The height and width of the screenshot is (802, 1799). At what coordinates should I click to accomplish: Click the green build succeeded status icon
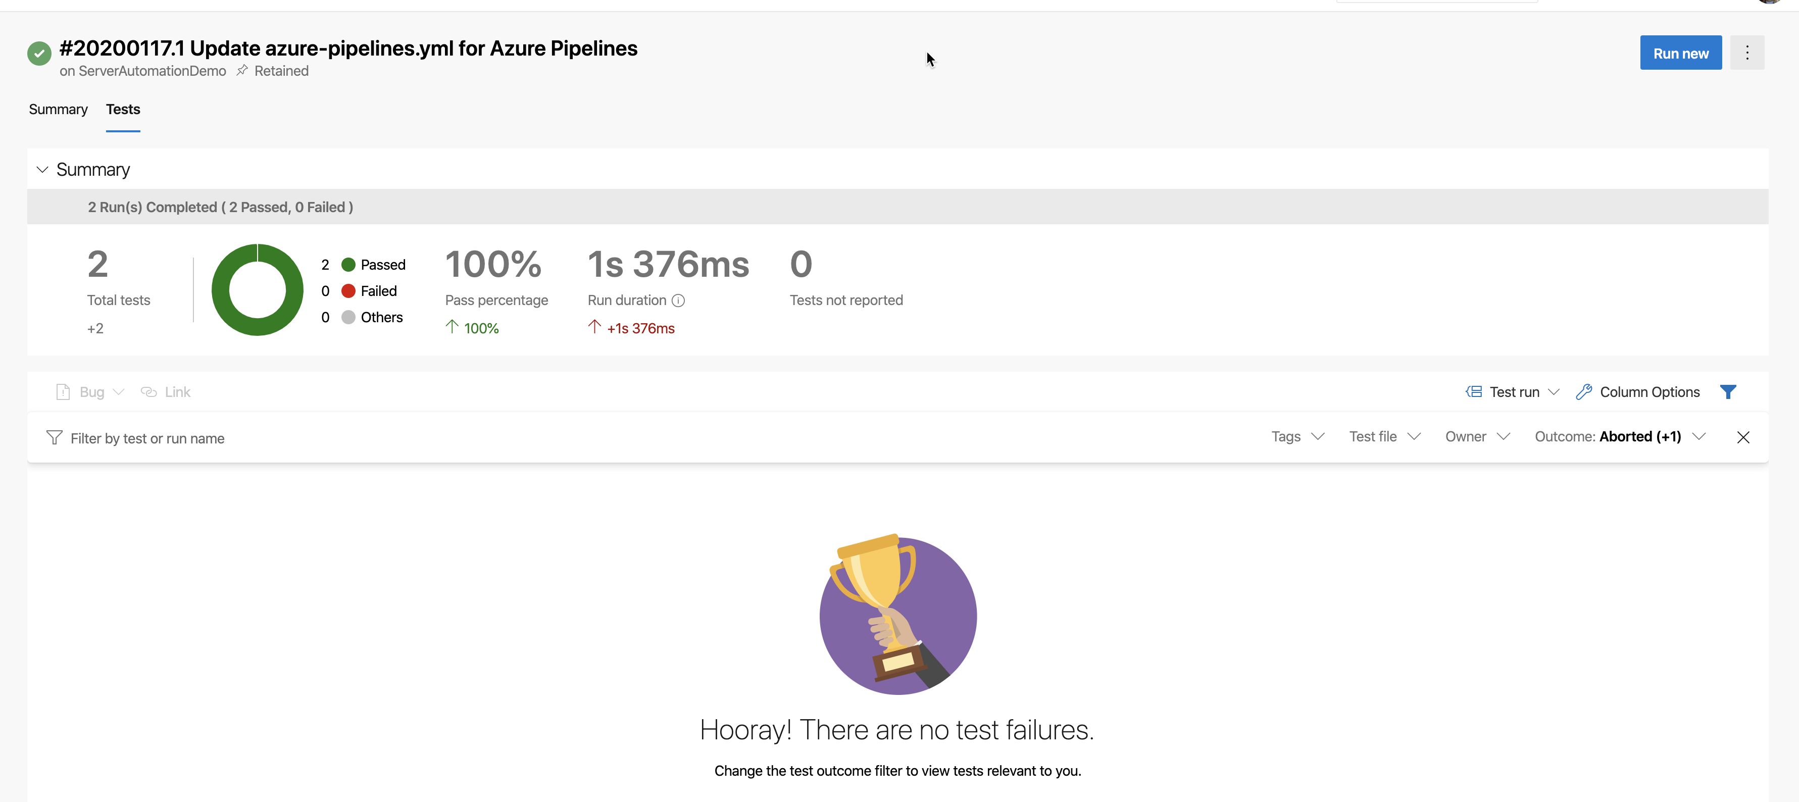pyautogui.click(x=39, y=53)
